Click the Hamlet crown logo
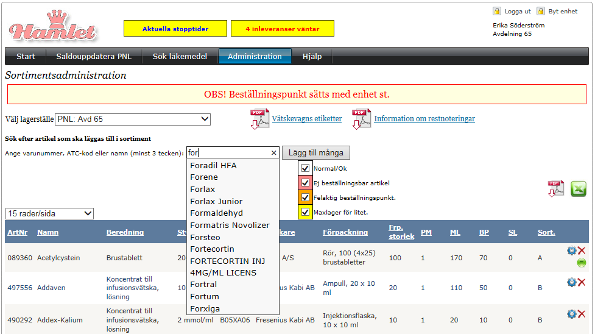This screenshot has width=595, height=334. pyautogui.click(x=53, y=26)
